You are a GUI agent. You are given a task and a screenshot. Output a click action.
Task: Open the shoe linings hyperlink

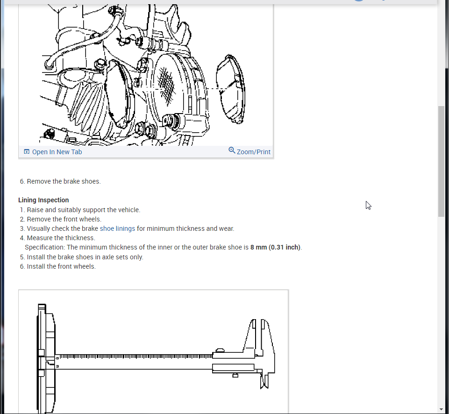117,228
